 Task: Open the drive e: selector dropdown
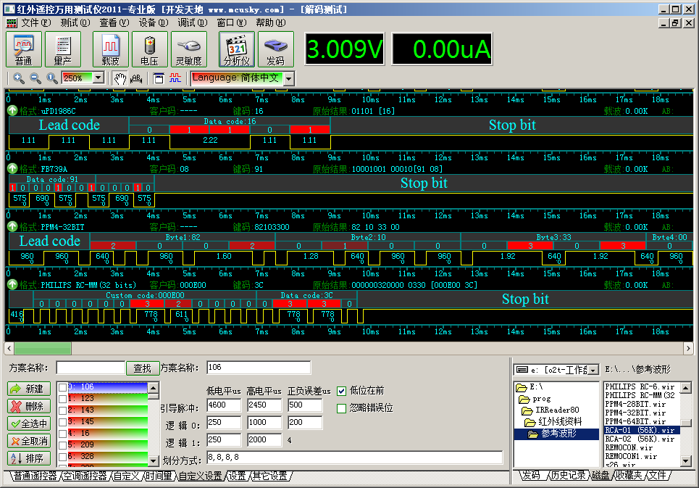[593, 371]
